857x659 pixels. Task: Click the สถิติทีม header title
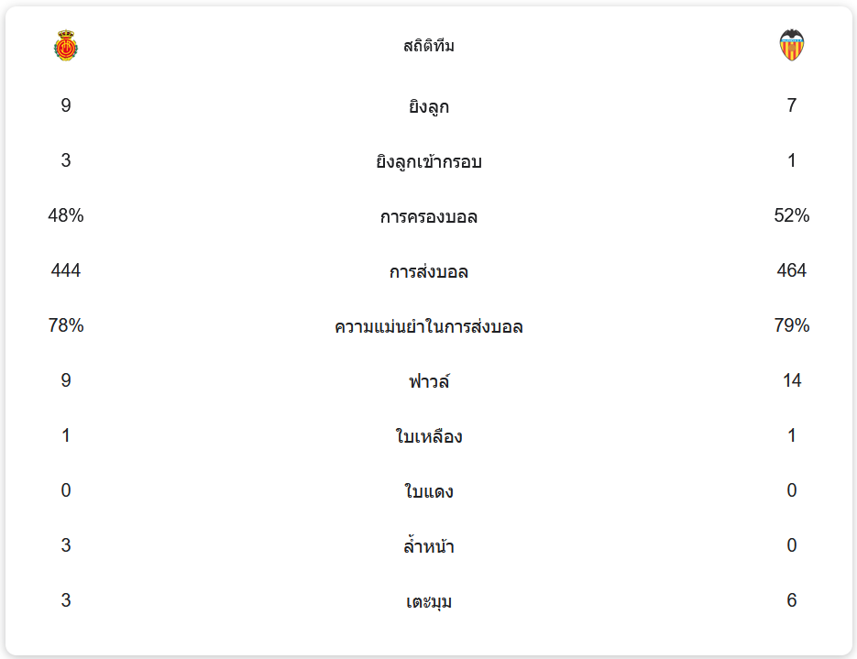click(428, 46)
